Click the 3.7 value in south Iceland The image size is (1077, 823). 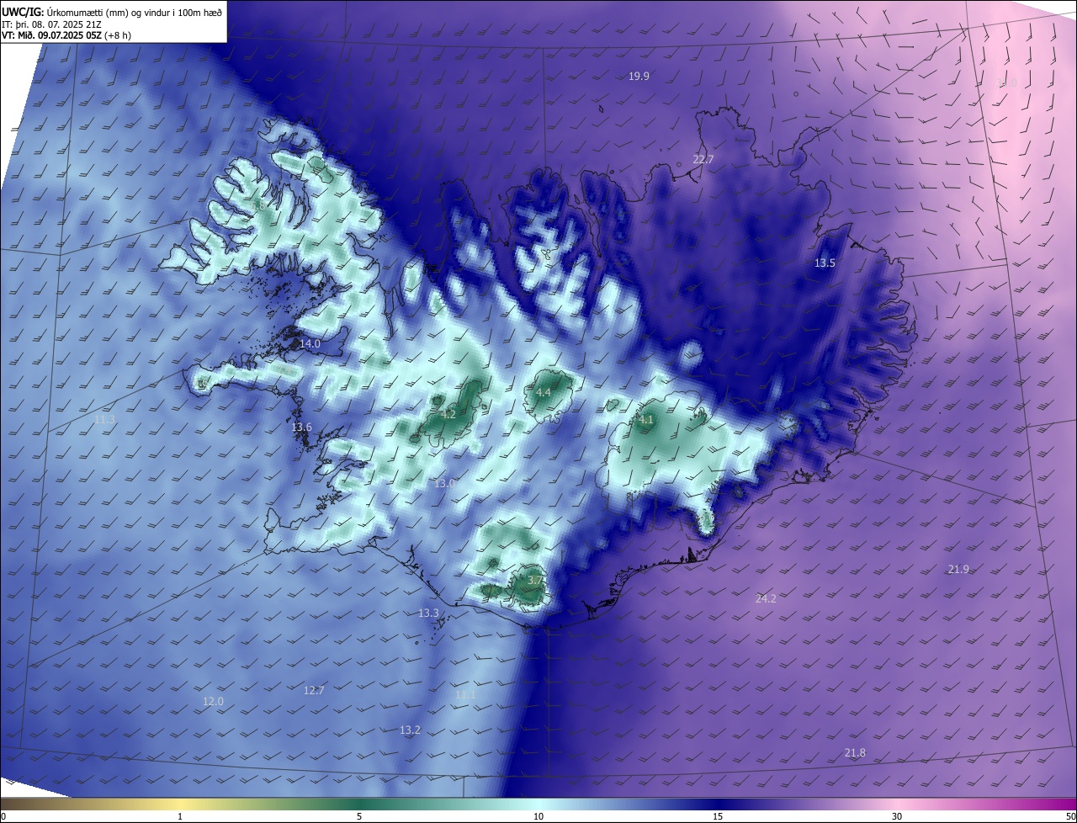[535, 581]
